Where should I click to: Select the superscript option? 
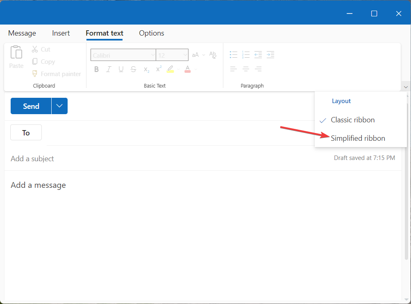point(158,69)
